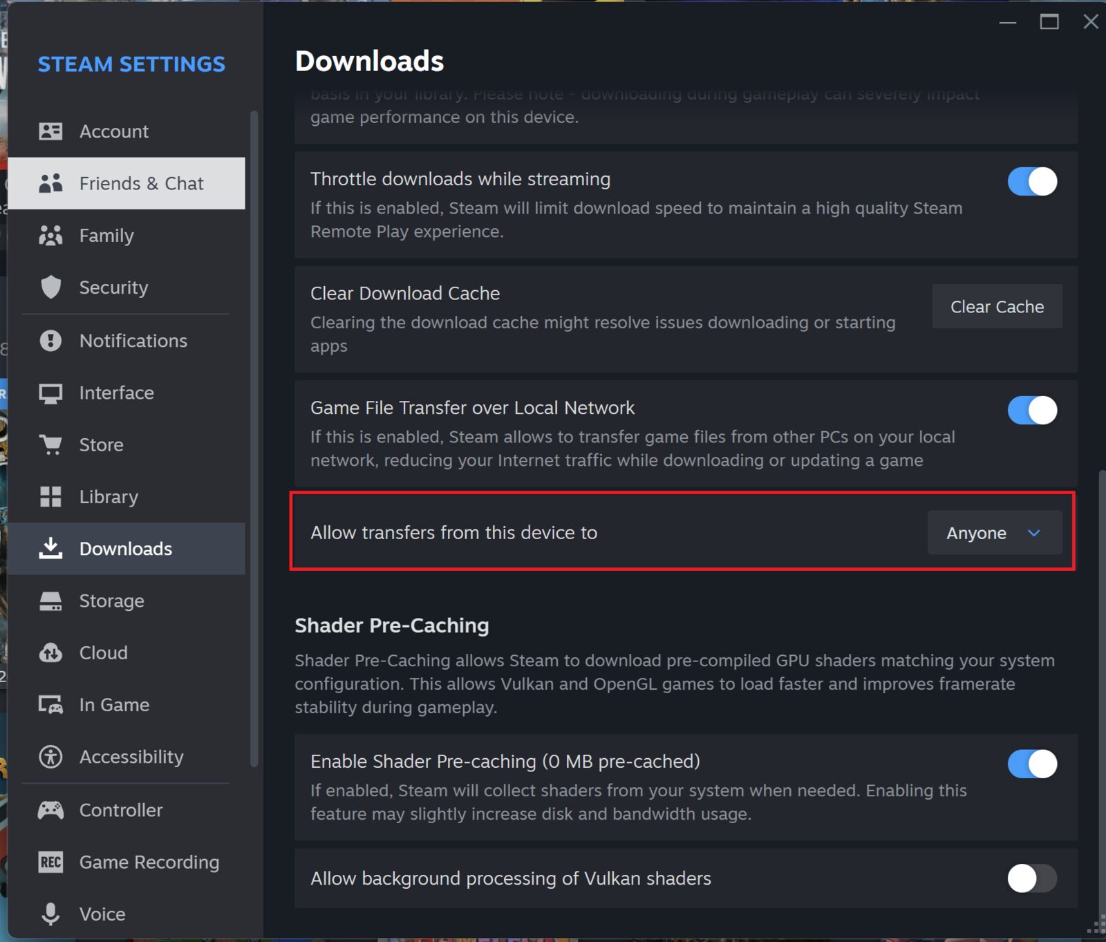This screenshot has height=942, width=1106.
Task: Click the dropdown chevron beside Anyone
Action: [x=1034, y=533]
